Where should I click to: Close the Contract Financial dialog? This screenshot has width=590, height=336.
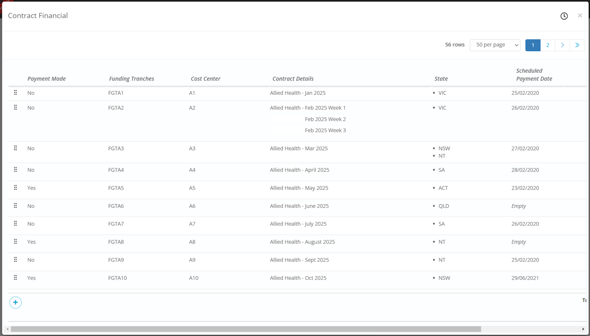click(580, 15)
